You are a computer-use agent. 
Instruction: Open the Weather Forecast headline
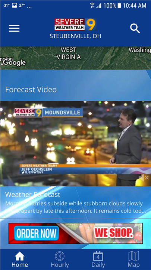[33, 195]
